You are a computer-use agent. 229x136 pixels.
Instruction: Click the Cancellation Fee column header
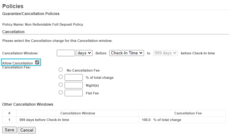point(188,113)
